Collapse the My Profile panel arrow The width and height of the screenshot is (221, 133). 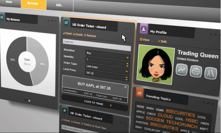tap(211, 34)
